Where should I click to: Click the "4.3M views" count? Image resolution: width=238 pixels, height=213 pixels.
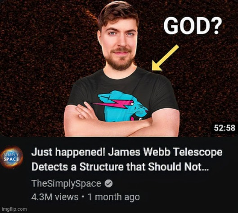55,197
